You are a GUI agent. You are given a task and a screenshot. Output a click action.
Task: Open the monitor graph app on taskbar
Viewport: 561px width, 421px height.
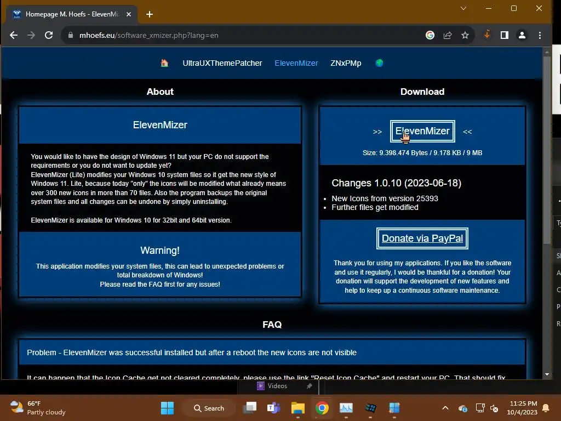pos(346,408)
